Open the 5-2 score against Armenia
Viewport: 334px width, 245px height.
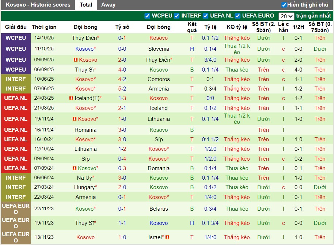[x=122, y=89]
